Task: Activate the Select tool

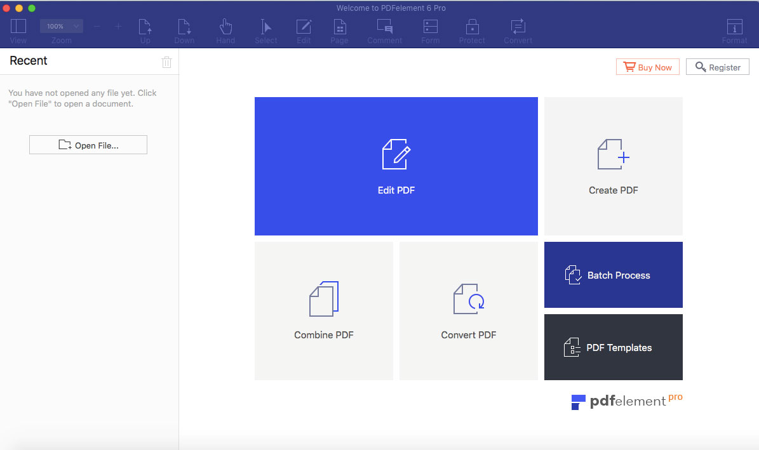Action: (265, 29)
